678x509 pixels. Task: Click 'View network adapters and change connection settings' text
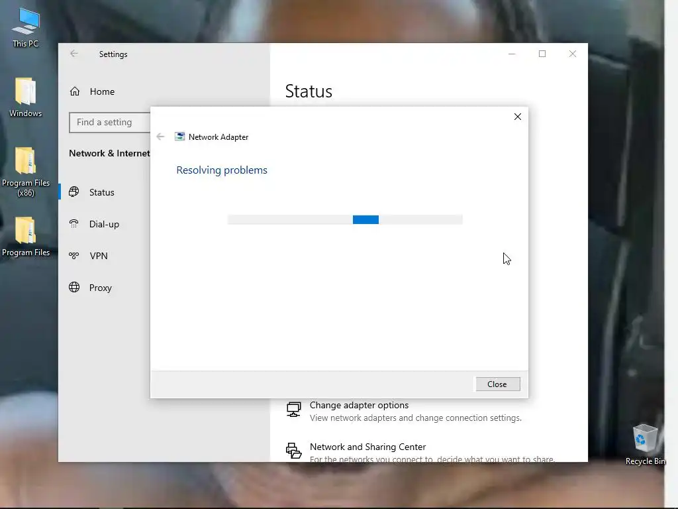(416, 418)
